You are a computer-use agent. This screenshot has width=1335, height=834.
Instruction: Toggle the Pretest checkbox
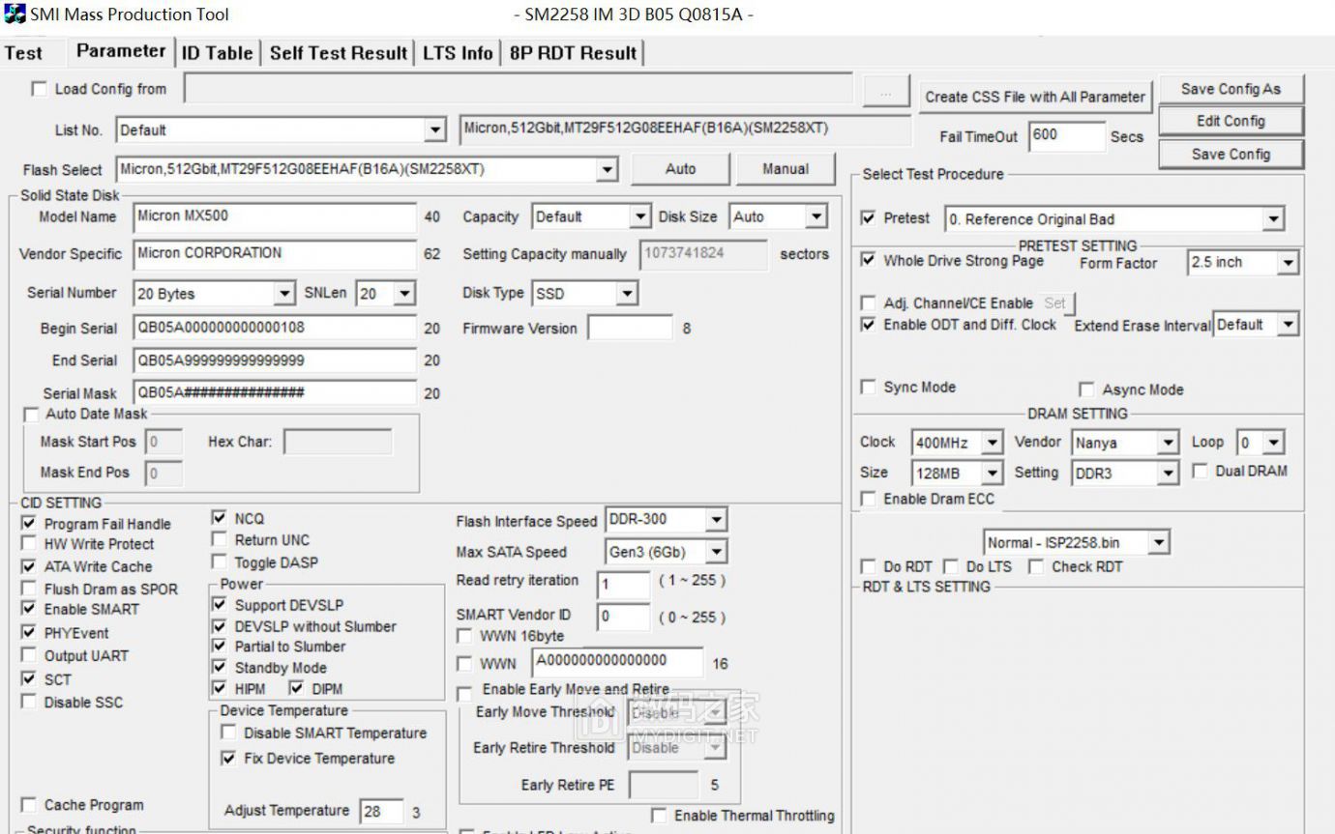[869, 218]
